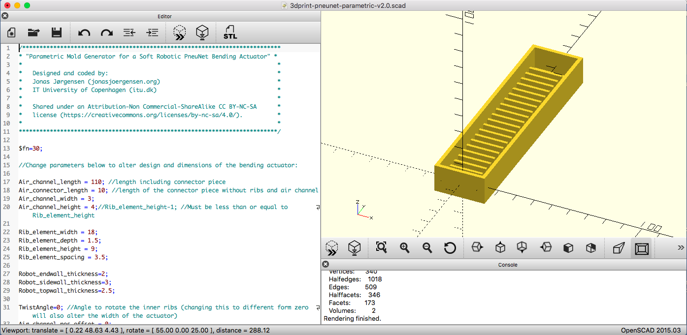Preview the model from the viewer toolbar

(332, 247)
